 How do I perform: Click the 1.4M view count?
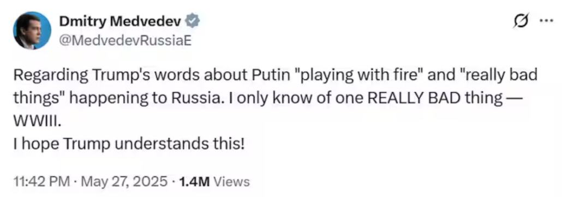click(194, 182)
